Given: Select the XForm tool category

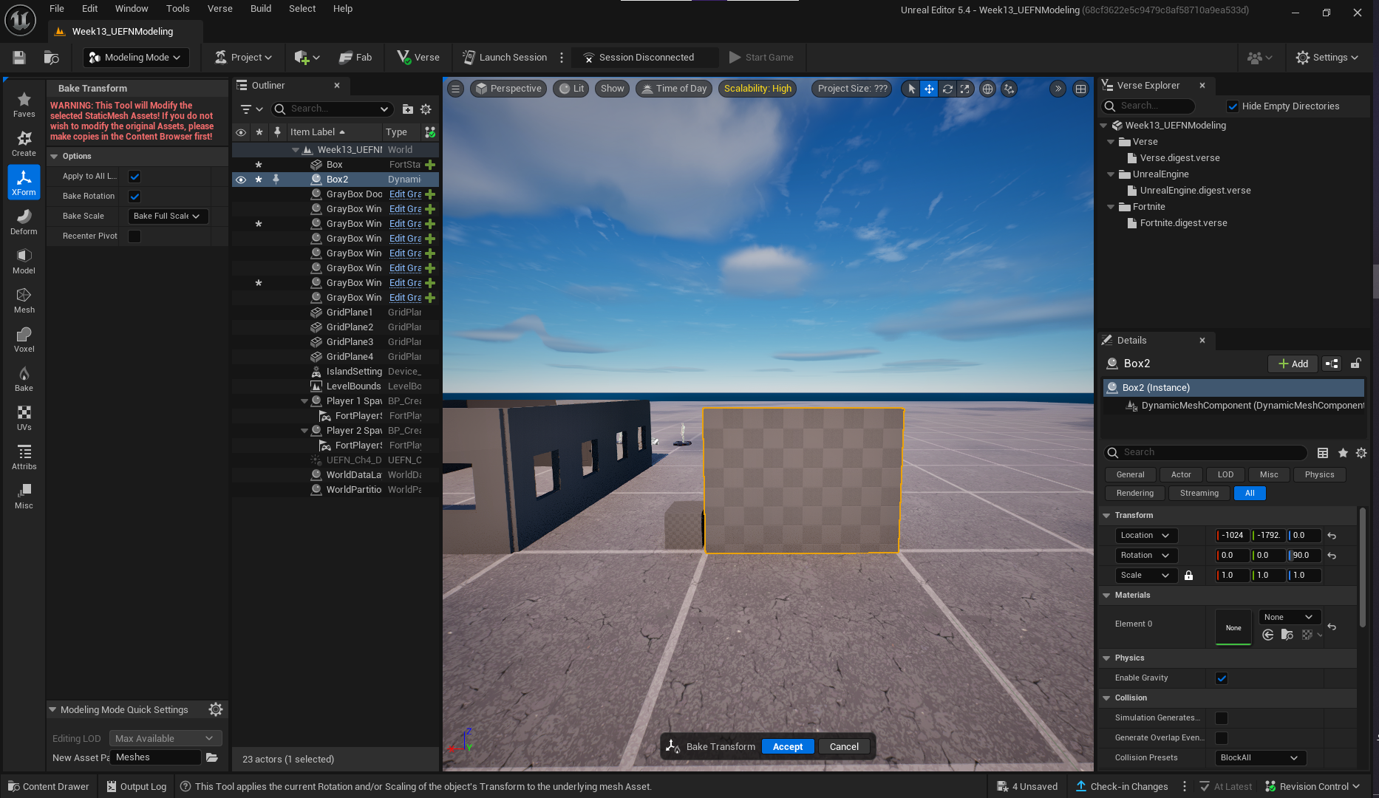Looking at the screenshot, I should [24, 183].
